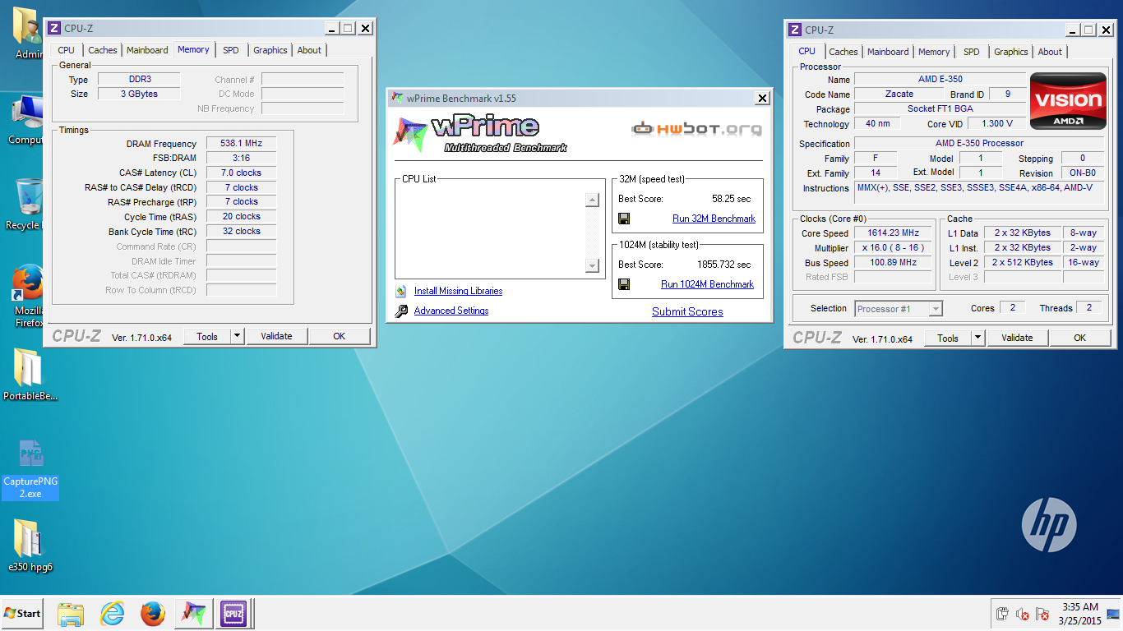Switch to wPrime via its taskbar icon
1123x631 pixels.
[x=193, y=614]
